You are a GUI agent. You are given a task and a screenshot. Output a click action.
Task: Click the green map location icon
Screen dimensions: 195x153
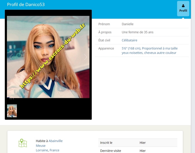coord(23,143)
